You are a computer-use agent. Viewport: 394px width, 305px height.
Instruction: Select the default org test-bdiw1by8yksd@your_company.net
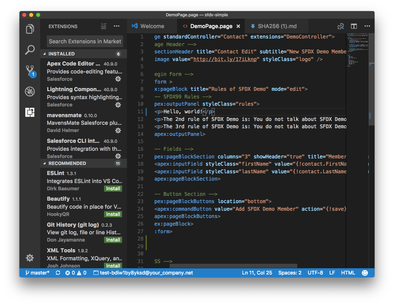[143, 273]
